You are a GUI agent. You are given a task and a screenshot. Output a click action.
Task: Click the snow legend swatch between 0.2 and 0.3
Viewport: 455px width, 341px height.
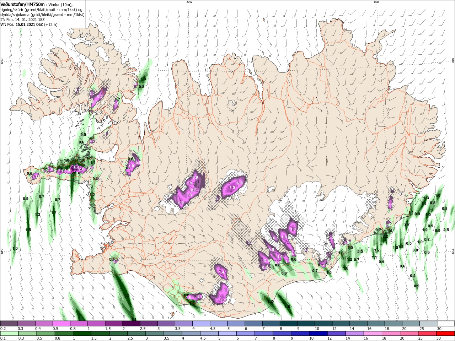[9, 324]
